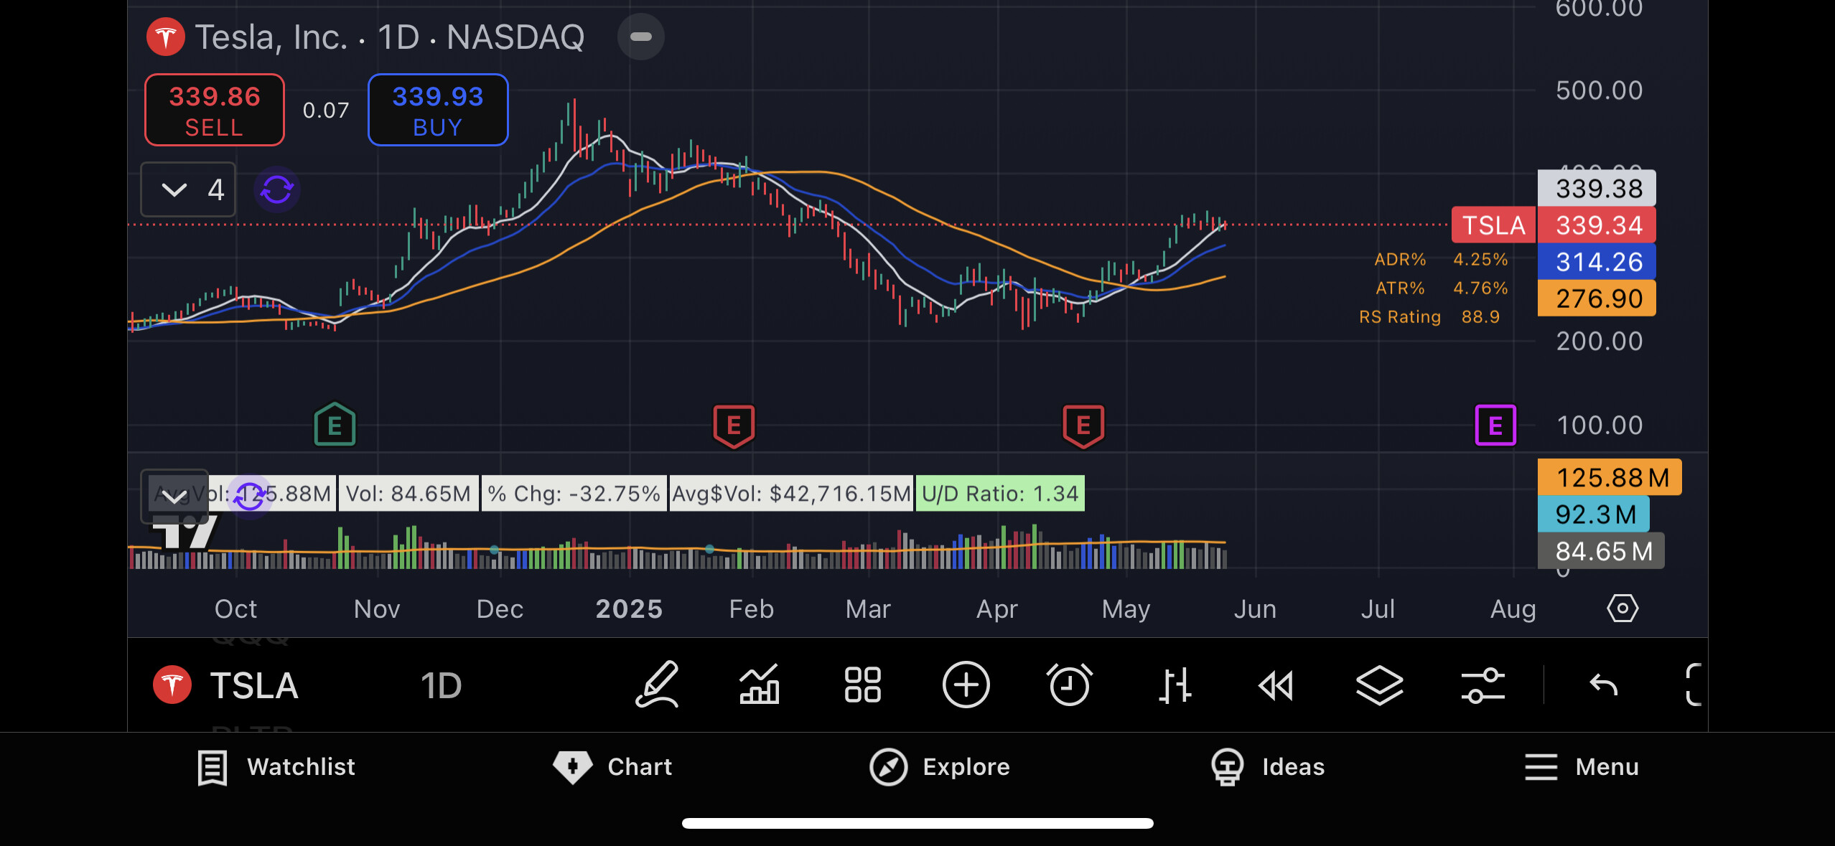Tap the add plus circle icon

[x=966, y=685]
